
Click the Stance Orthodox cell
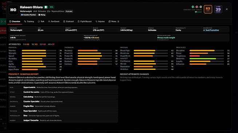coord(160,29)
